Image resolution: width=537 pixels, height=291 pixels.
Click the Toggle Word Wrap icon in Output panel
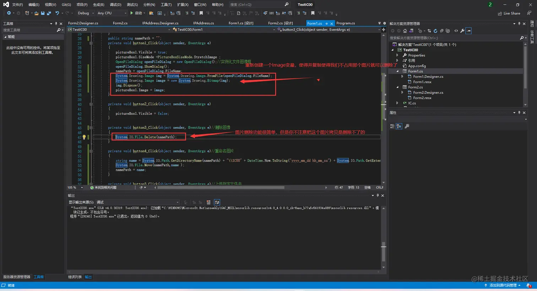coord(217,202)
